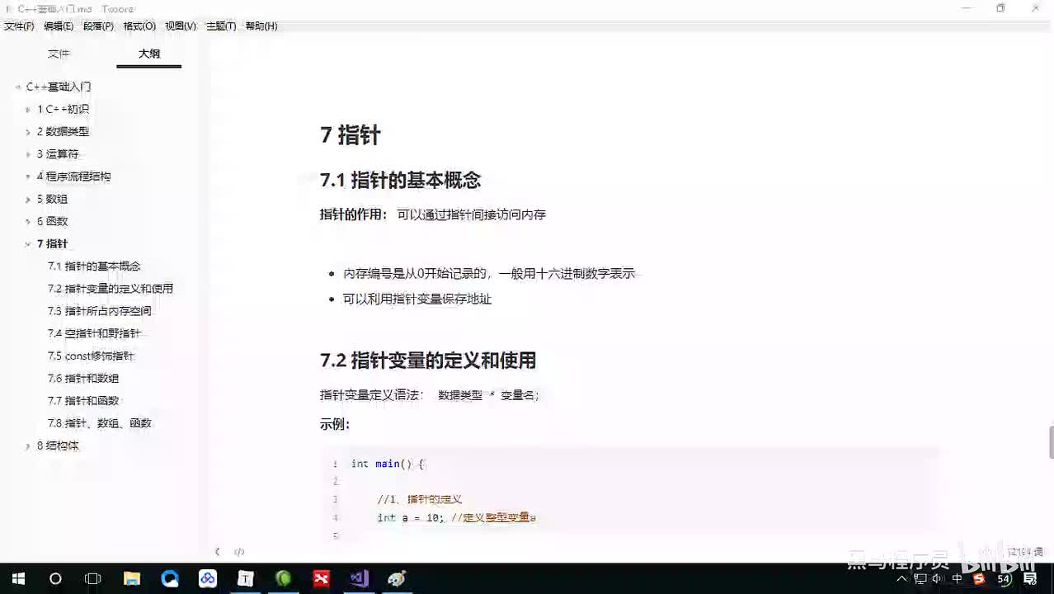Expand the 6 函数 outline node
The width and height of the screenshot is (1054, 594).
coord(28,221)
